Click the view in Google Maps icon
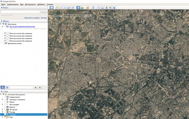 (x=110, y=8)
